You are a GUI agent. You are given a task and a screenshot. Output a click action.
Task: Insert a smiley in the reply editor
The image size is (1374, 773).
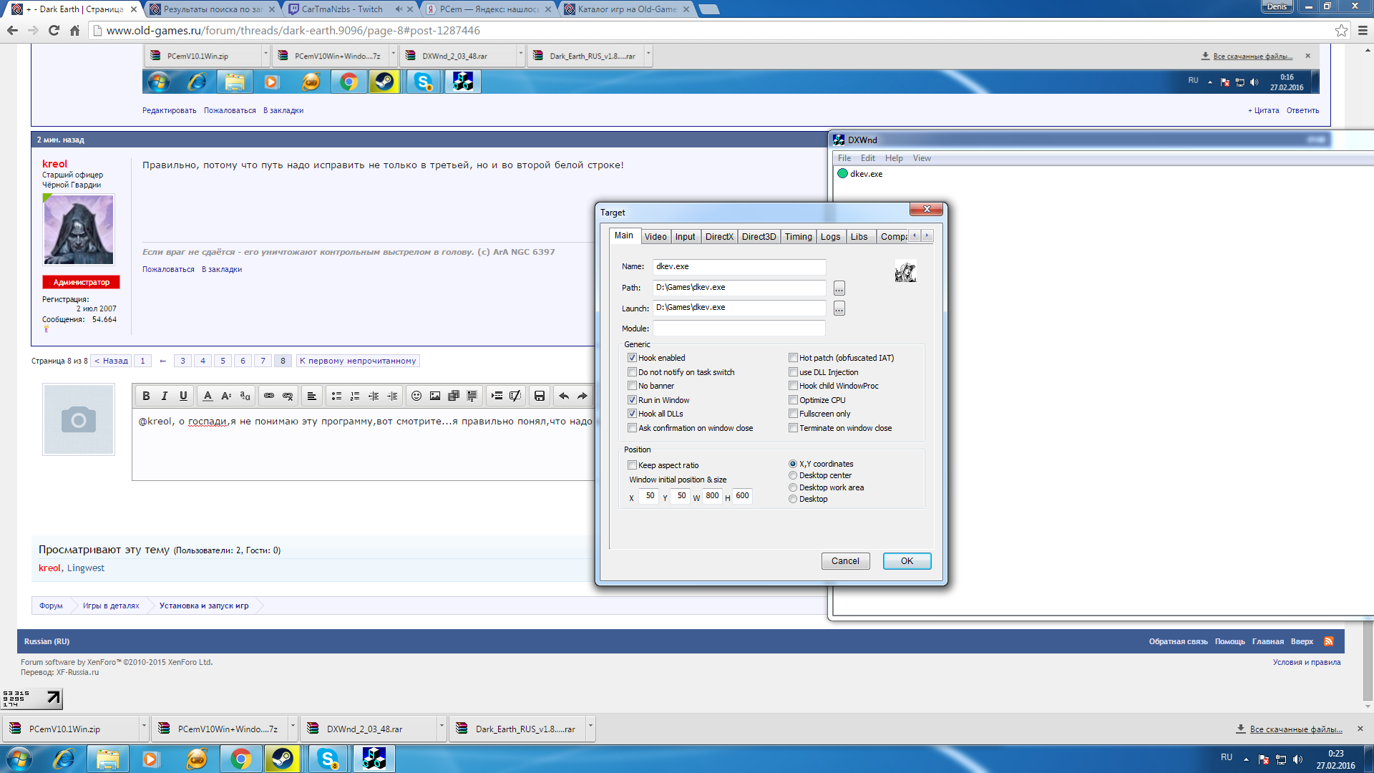(416, 396)
